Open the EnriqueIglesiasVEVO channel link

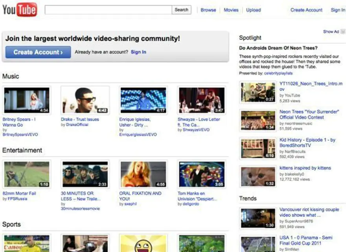click(138, 134)
